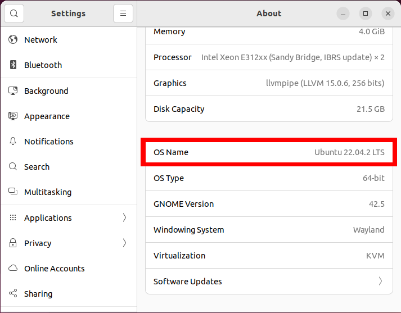The image size is (401, 313).
Task: Click the Processor label
Action: point(172,57)
